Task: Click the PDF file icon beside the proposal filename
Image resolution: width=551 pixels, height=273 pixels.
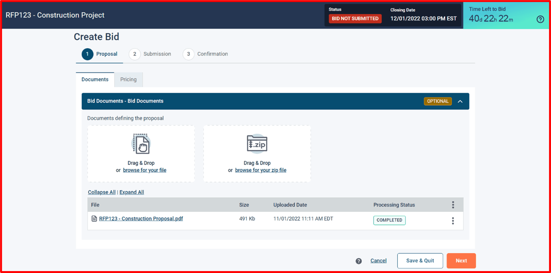Action: 94,218
